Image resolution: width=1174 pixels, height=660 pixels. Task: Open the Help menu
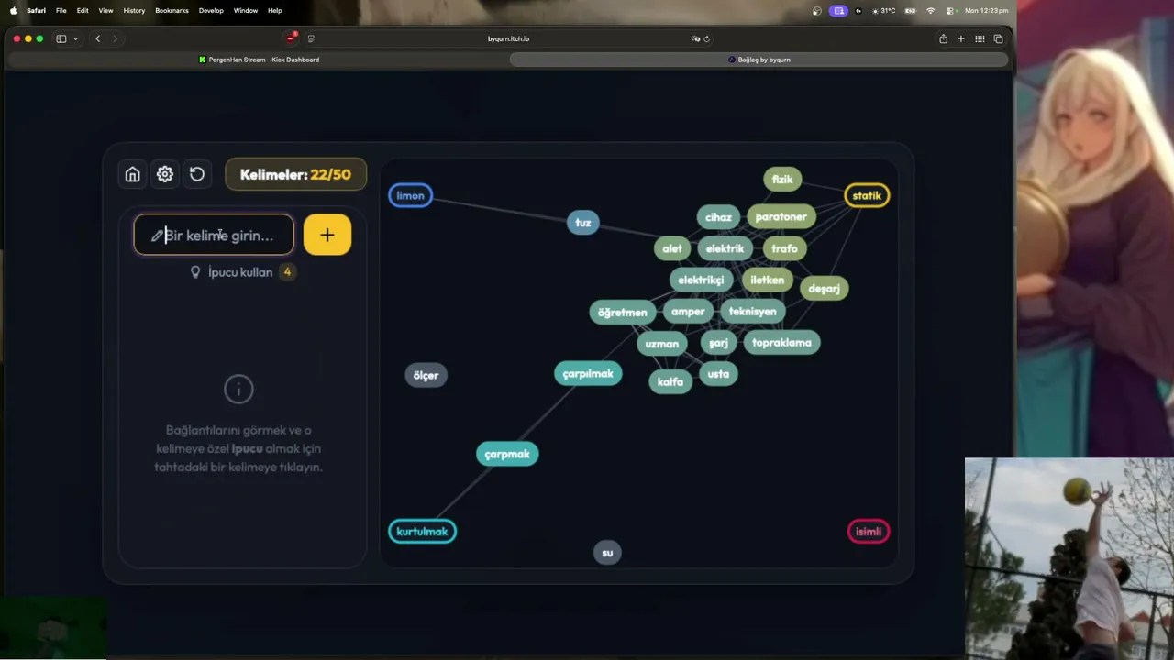pos(275,10)
